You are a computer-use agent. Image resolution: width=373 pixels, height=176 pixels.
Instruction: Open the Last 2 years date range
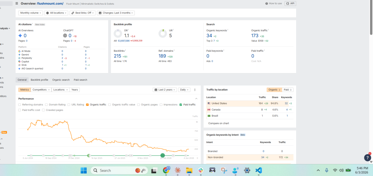point(165,90)
